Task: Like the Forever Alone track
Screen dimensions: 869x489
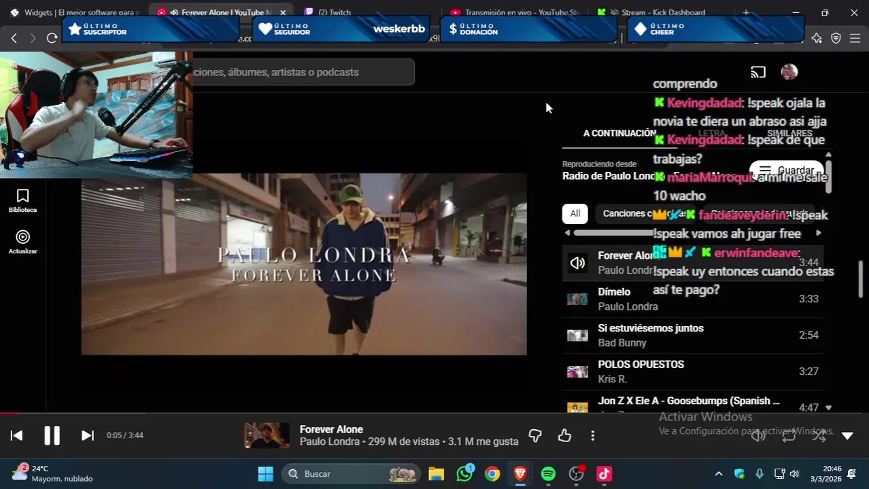Action: 564,435
